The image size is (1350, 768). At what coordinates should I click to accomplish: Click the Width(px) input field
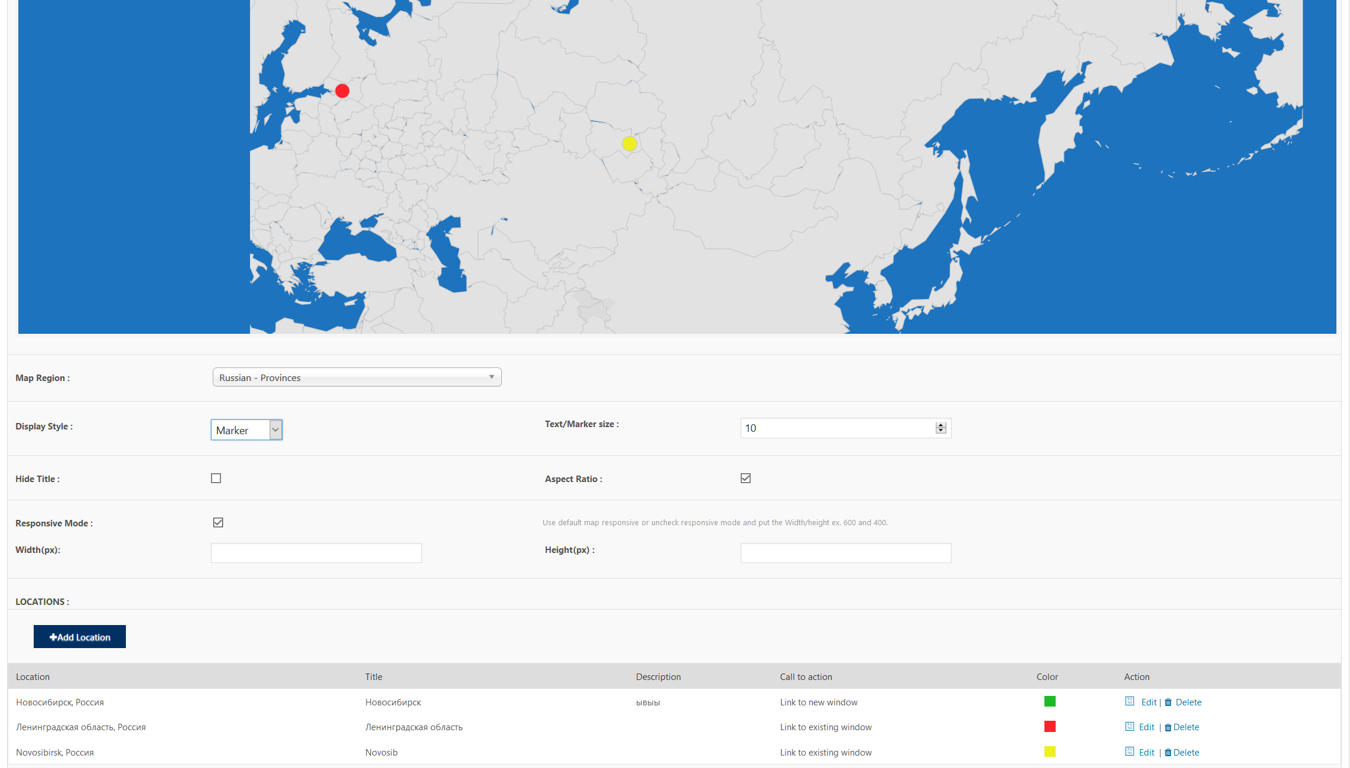tap(316, 553)
